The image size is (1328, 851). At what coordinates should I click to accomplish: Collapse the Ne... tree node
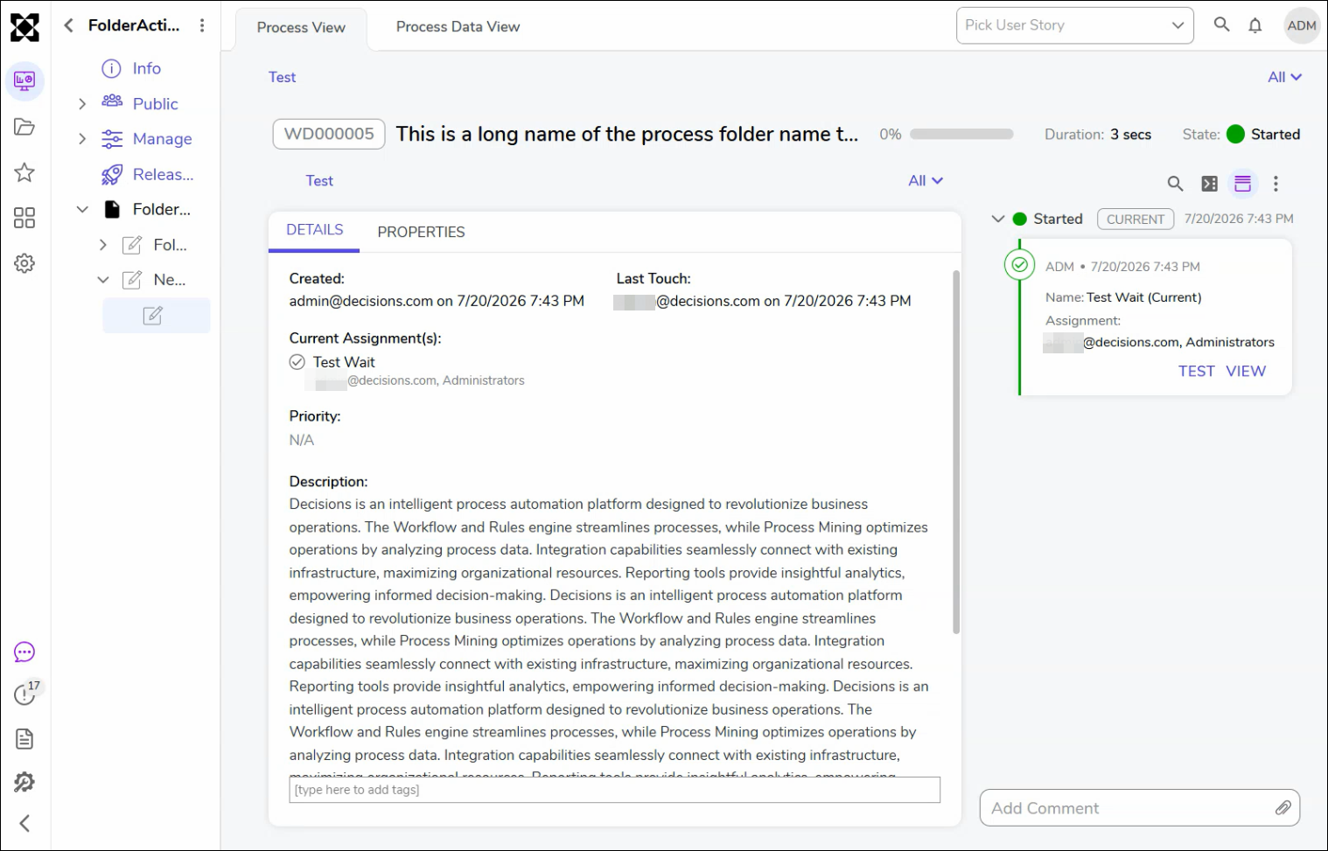coord(103,280)
